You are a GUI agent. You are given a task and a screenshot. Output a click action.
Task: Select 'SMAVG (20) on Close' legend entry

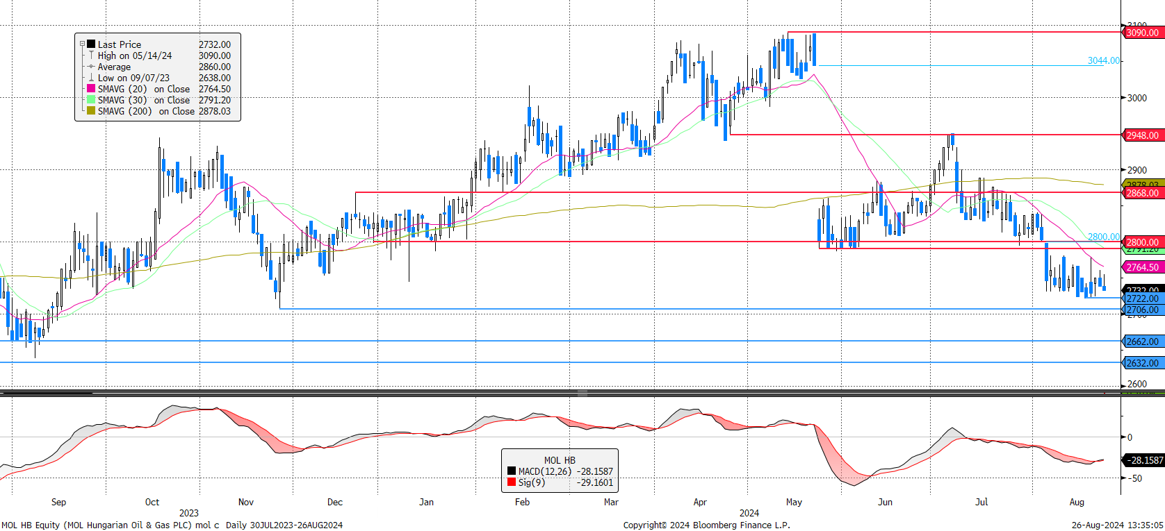click(x=144, y=89)
